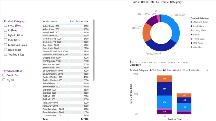Click Kids Bikes in the bar chart legend
Image resolution: width=216 pixels, height=121 pixels.
[195, 70]
